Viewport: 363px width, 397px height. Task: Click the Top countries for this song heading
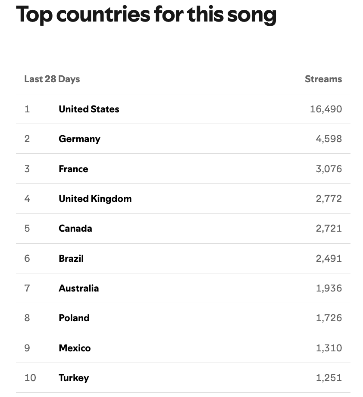tap(146, 14)
